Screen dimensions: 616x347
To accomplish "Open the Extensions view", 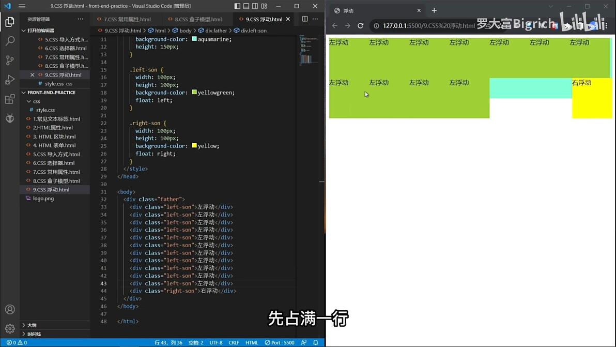I will click(10, 99).
